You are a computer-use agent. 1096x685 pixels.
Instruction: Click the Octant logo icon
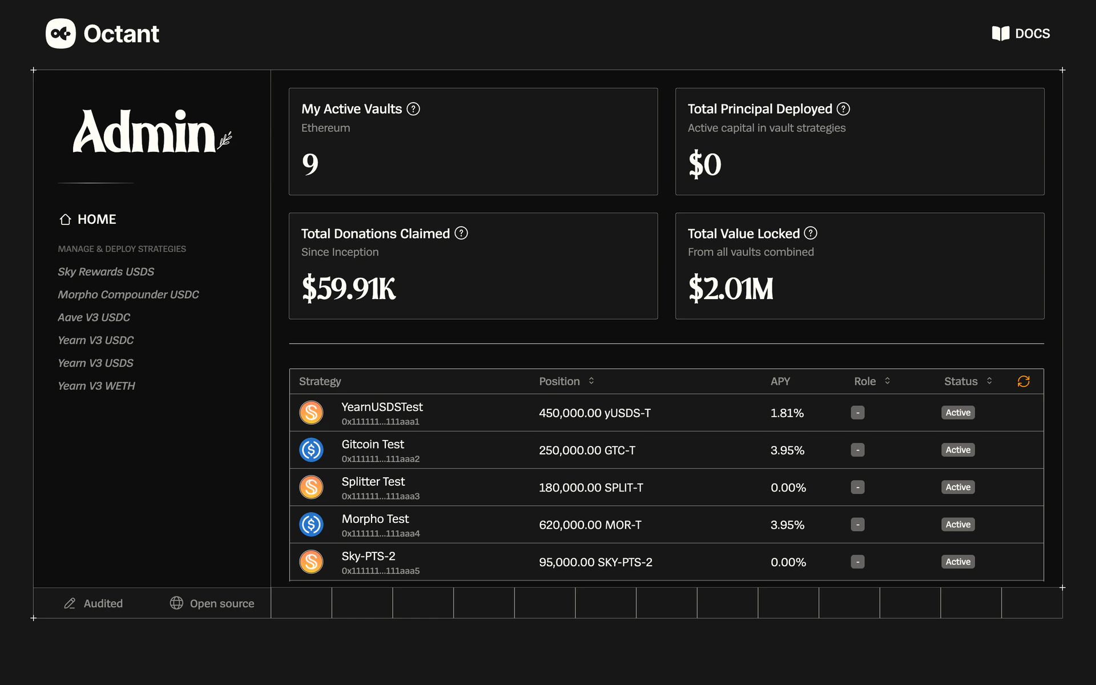(x=61, y=34)
